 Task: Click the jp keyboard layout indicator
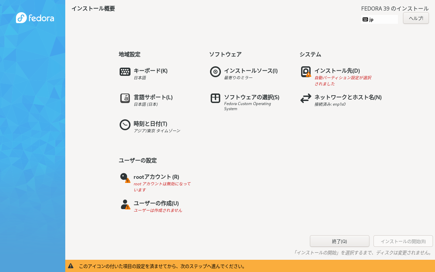pyautogui.click(x=379, y=19)
